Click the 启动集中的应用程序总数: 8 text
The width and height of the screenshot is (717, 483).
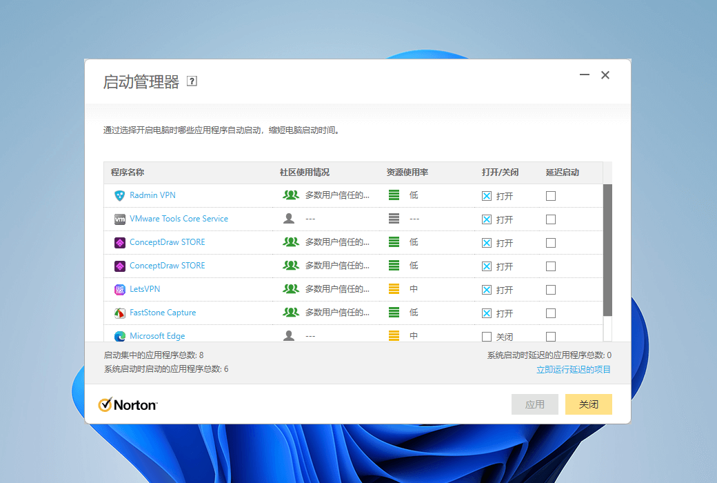tap(154, 355)
